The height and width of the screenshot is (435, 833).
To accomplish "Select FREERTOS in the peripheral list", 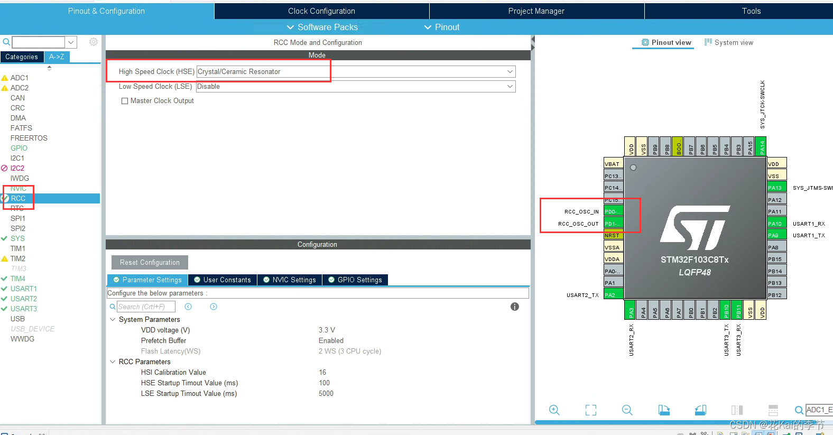I will 29,138.
